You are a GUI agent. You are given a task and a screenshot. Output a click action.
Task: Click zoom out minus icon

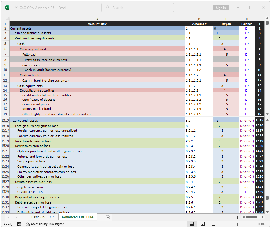222,224
